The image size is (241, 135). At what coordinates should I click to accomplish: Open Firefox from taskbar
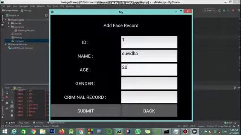(x=62, y=132)
